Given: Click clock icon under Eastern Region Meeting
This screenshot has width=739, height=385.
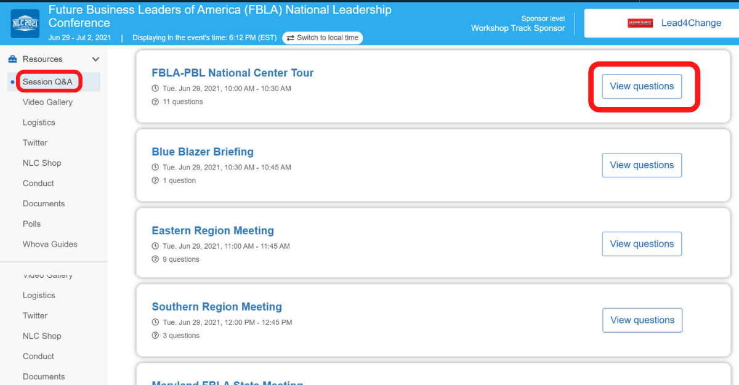Looking at the screenshot, I should coord(155,246).
